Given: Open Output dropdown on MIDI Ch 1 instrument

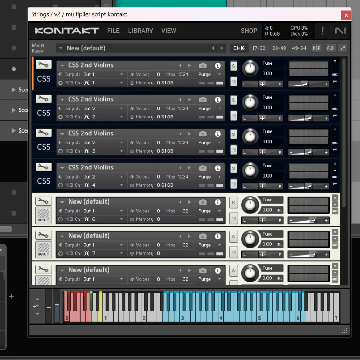Looking at the screenshot, I should click(x=121, y=75).
